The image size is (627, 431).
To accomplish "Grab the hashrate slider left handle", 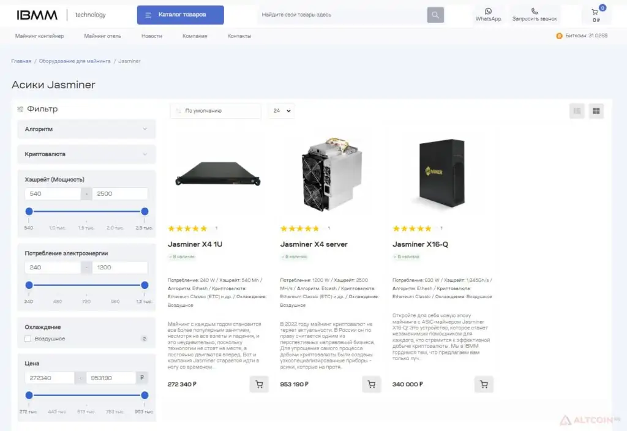I will pos(29,211).
